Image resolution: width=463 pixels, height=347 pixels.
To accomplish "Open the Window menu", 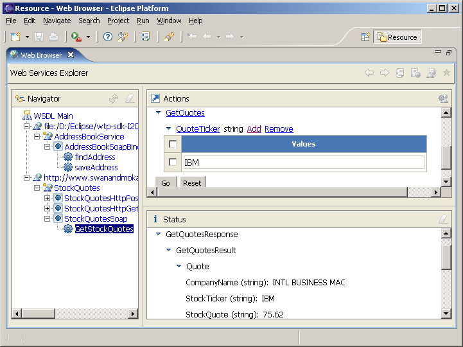I will pos(169,21).
